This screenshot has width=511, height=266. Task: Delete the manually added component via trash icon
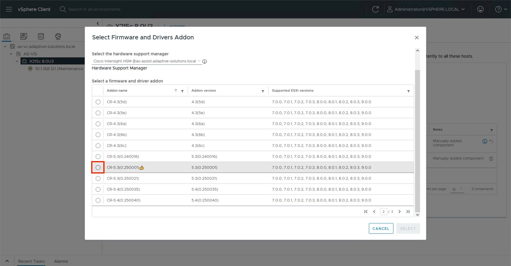coord(491,158)
